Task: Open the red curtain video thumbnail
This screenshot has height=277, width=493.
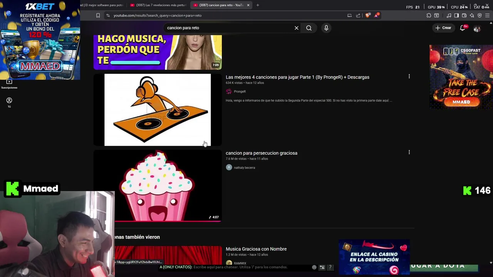Action: (x=168, y=255)
